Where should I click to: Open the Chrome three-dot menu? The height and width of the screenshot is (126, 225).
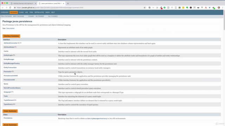tap(223, 8)
